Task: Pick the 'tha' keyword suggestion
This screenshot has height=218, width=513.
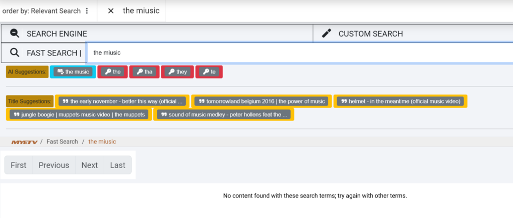Action: click(x=144, y=71)
